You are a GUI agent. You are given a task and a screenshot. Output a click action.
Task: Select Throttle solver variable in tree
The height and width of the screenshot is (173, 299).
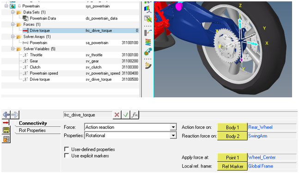coord(36,55)
